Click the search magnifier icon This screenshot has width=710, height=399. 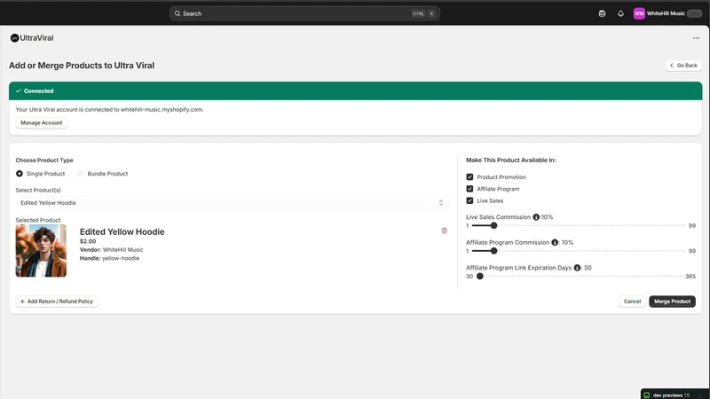tap(177, 13)
